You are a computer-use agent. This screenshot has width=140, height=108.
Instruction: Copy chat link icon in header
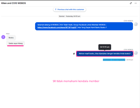pos(131,3)
